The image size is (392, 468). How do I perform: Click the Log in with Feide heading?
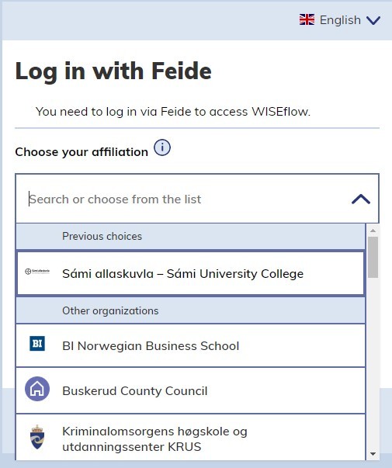coord(113,71)
